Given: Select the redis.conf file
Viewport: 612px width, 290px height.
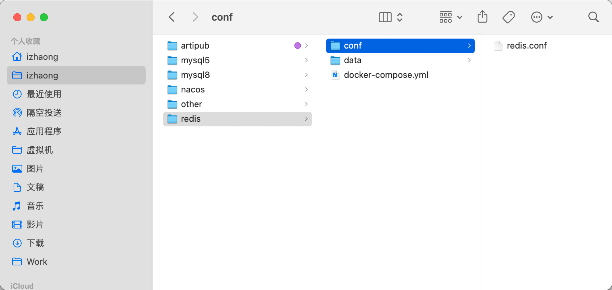Looking at the screenshot, I should point(527,46).
